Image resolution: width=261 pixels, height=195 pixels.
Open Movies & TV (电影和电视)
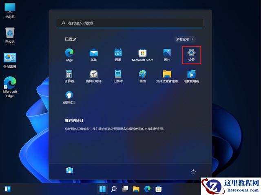click(191, 76)
